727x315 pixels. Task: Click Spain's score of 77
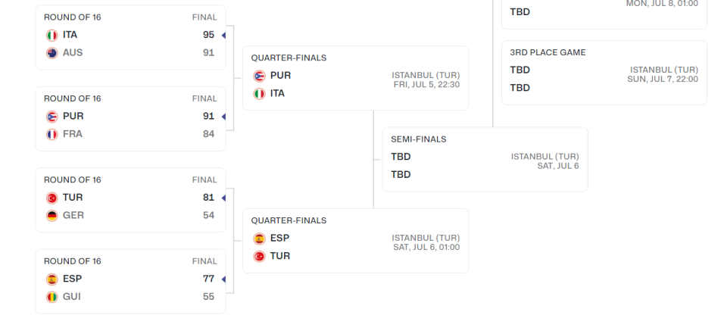[x=208, y=279]
